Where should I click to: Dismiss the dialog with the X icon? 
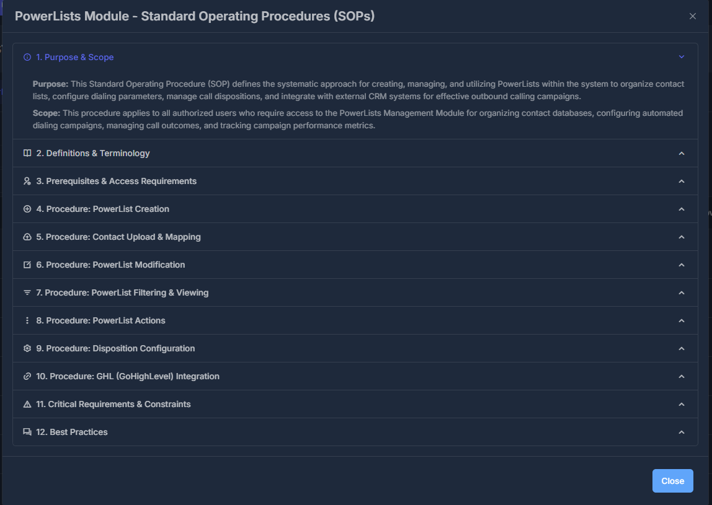click(x=692, y=16)
